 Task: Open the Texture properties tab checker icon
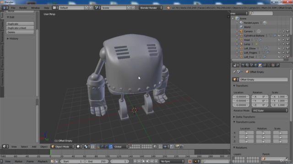pos(273,65)
